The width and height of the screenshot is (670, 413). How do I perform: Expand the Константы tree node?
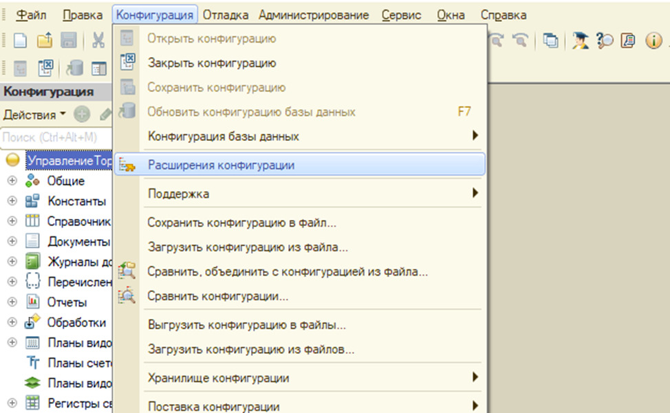(x=12, y=201)
